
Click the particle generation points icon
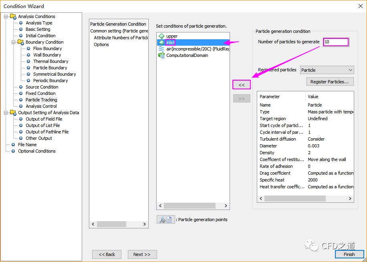pos(165,220)
